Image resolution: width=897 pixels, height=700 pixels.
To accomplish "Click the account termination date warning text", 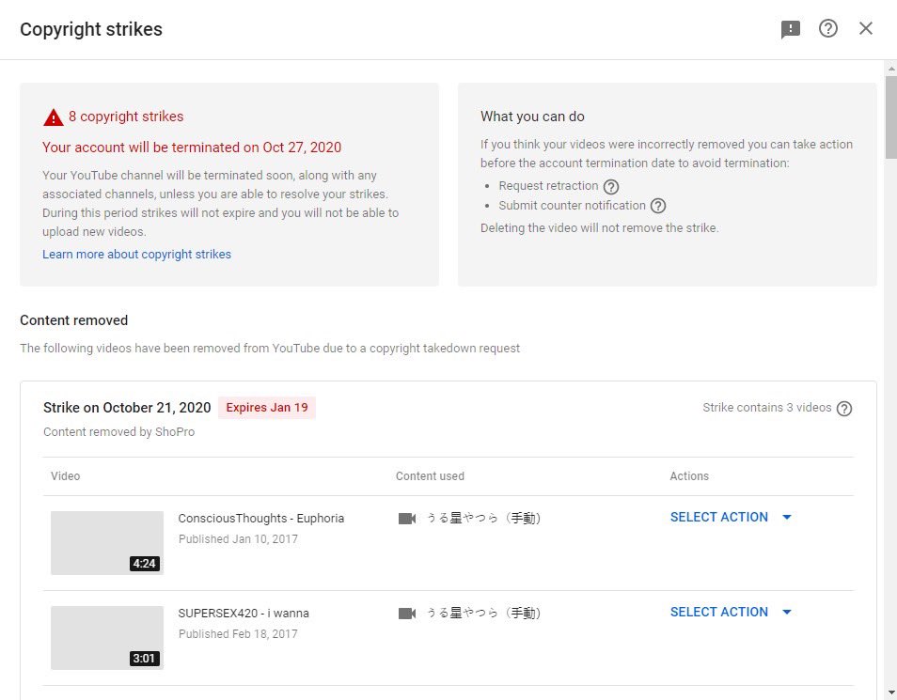I will click(192, 148).
